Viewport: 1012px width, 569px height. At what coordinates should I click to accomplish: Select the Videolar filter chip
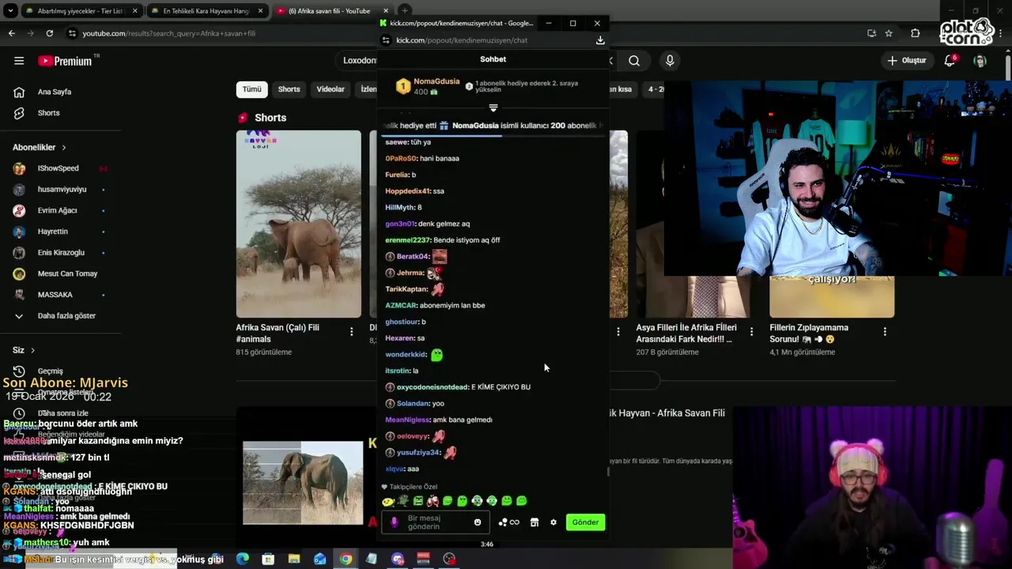click(330, 89)
